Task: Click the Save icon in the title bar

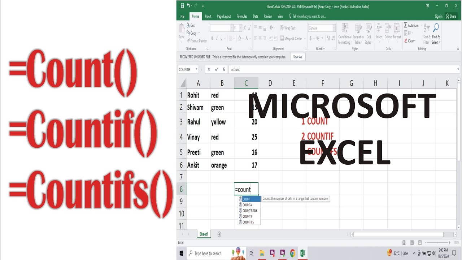Action: pos(182,6)
